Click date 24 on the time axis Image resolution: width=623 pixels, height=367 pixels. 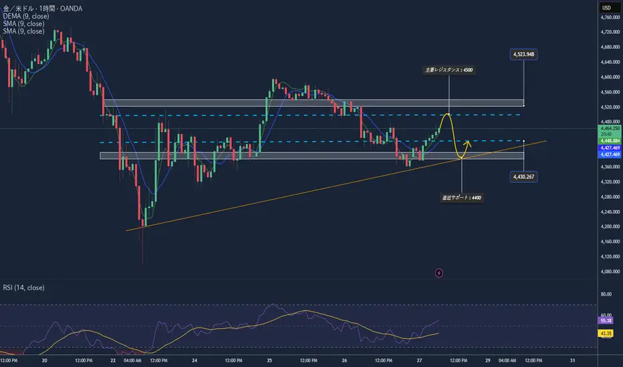[195, 360]
